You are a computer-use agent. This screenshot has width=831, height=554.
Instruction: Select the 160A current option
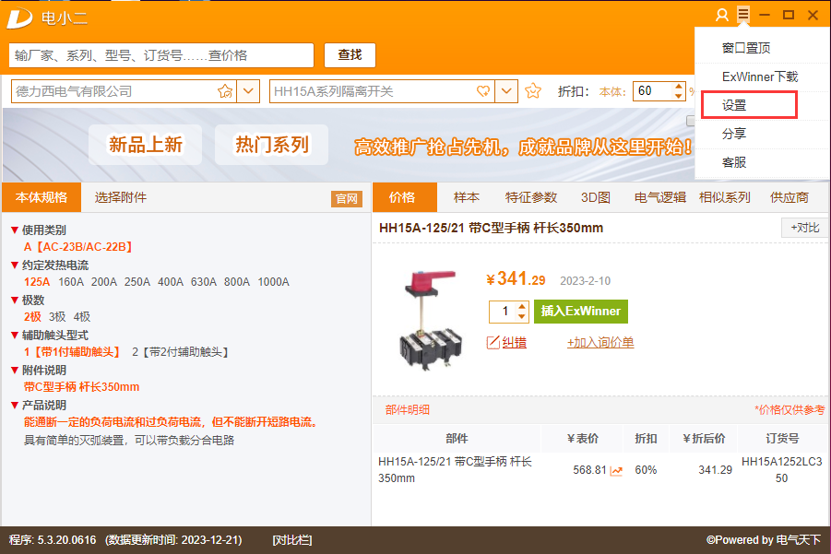[x=71, y=282]
